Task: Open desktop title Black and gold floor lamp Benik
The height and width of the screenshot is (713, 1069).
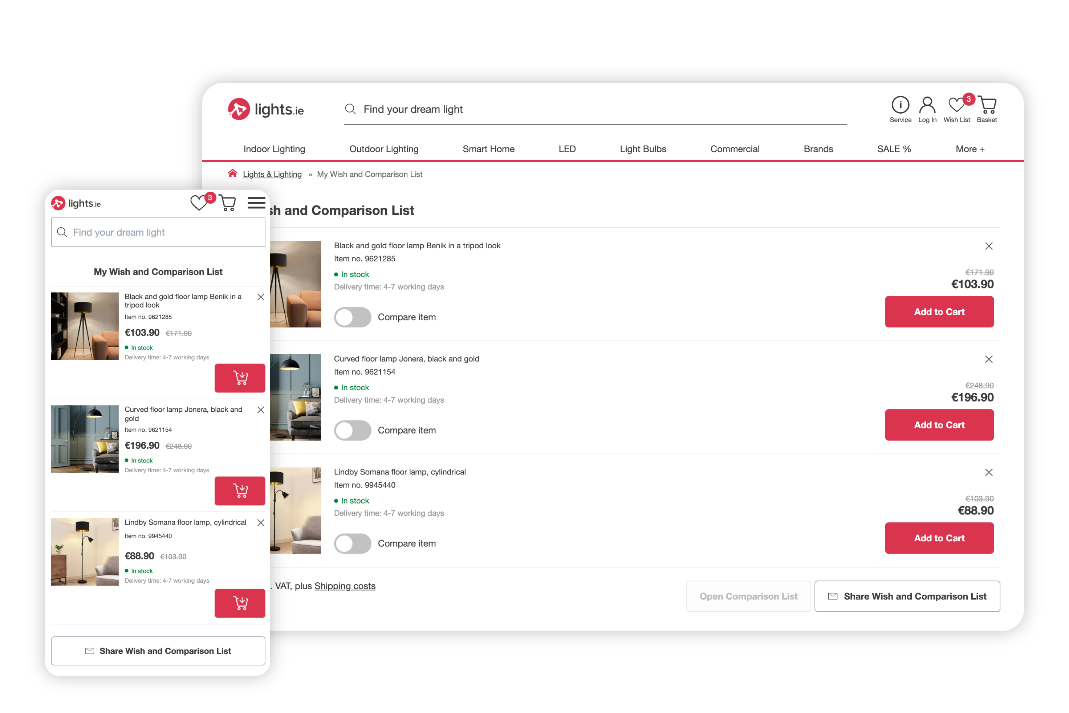Action: point(417,245)
